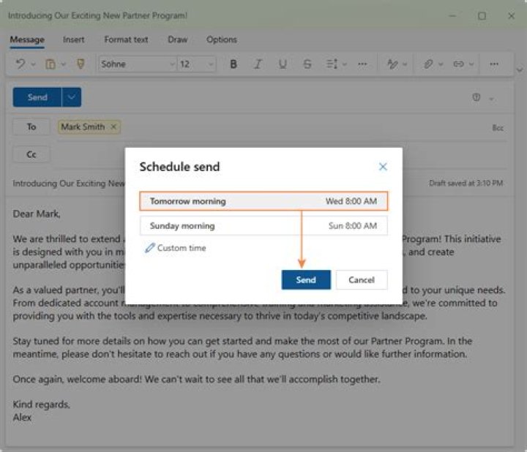
Task: Click Send in the Schedule send dialog
Action: tap(306, 280)
